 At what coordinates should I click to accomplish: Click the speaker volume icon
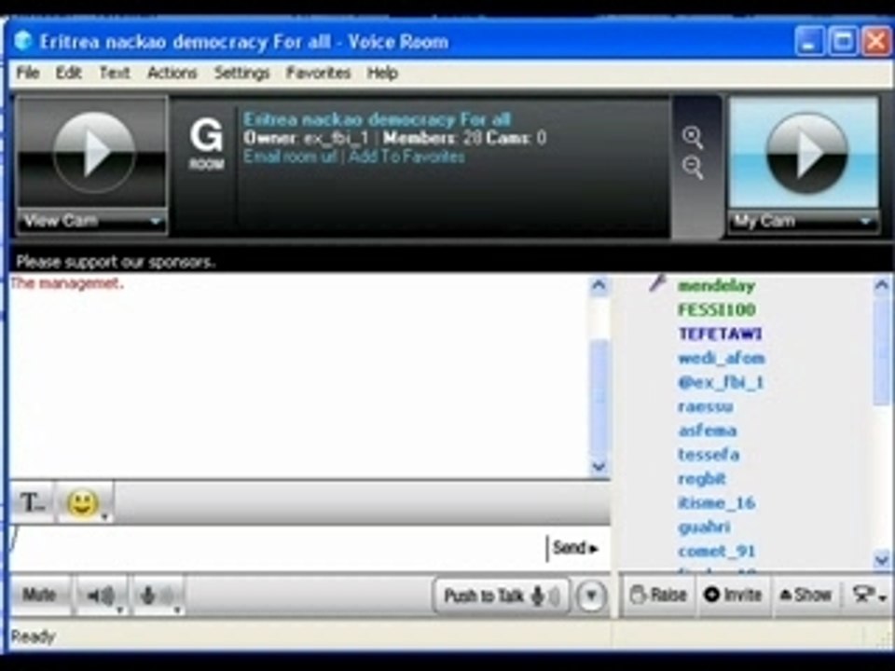101,596
